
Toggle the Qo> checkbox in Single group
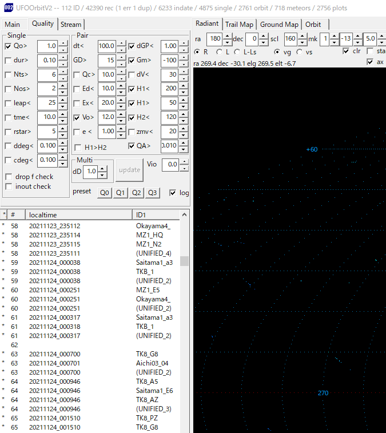(x=9, y=46)
